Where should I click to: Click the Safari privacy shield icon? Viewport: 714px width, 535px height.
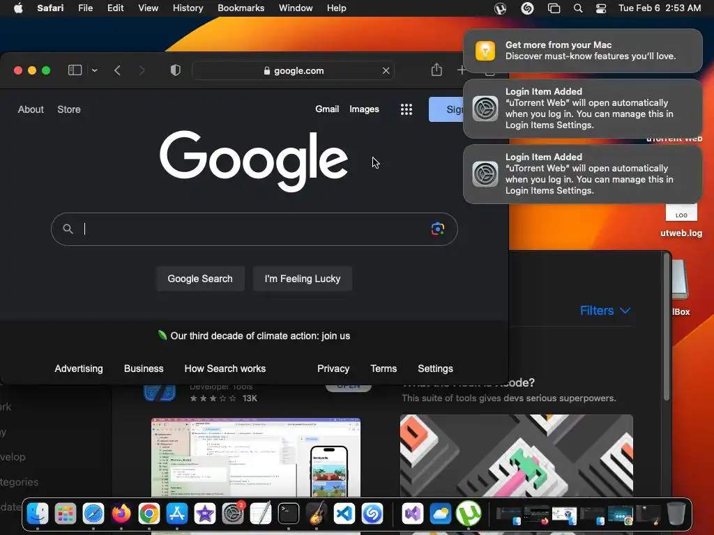point(175,70)
